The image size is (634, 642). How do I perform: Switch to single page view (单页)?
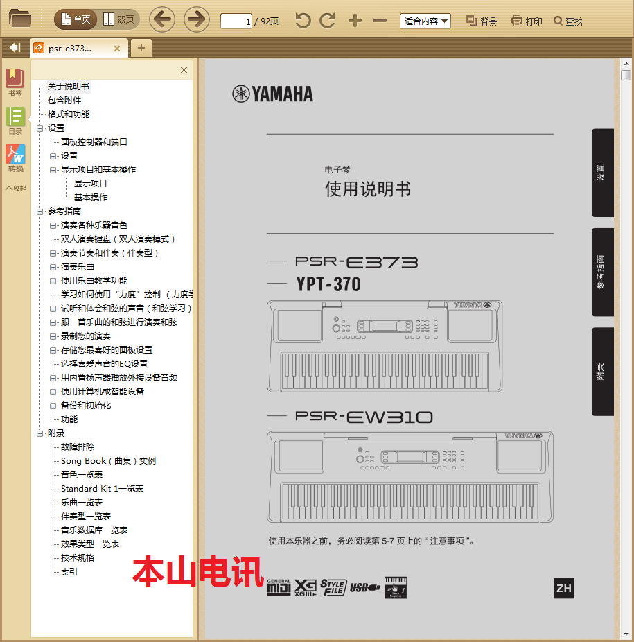(x=76, y=19)
